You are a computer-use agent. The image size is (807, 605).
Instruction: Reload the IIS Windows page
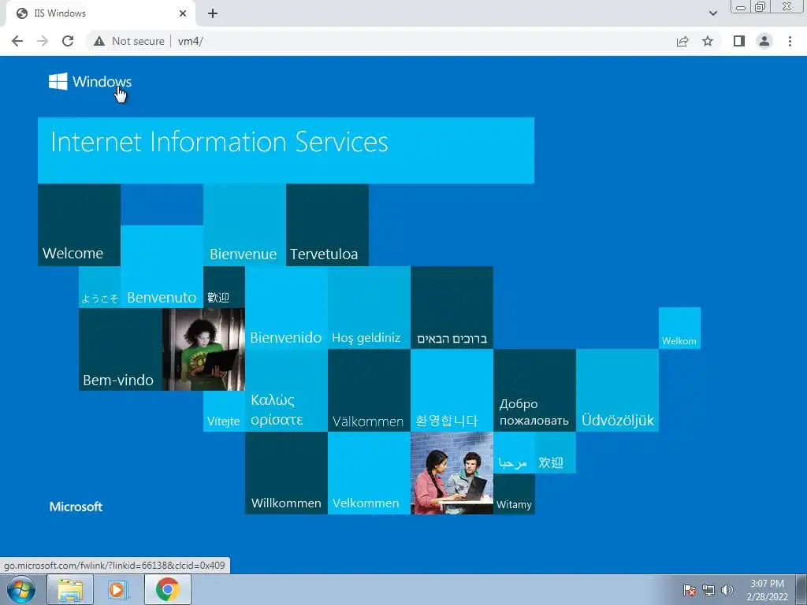click(x=68, y=41)
